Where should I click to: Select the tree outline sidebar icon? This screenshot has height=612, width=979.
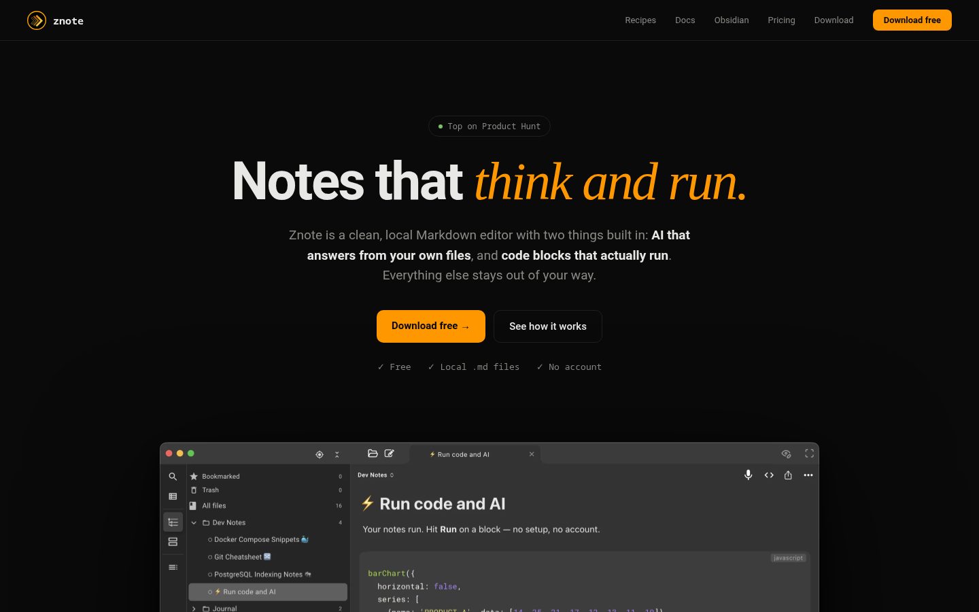coord(173,522)
